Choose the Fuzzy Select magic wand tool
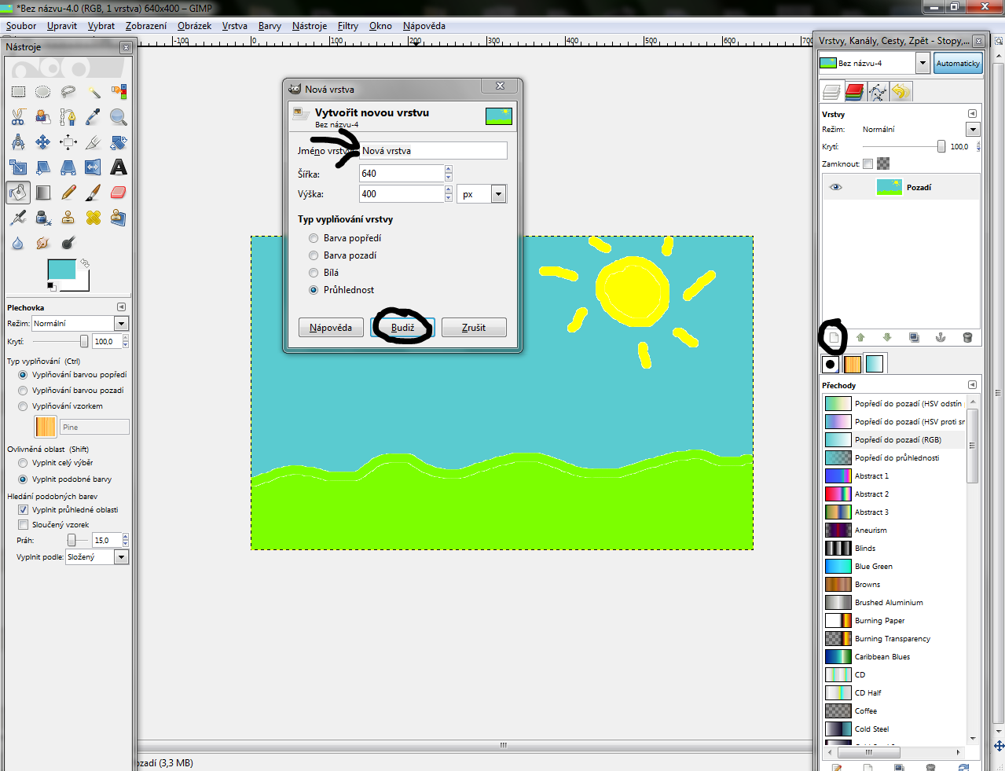Screen dimensions: 1005x771 94,92
